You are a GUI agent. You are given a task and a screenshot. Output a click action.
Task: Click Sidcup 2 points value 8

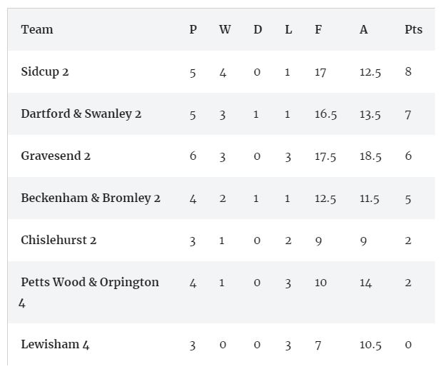coord(408,71)
